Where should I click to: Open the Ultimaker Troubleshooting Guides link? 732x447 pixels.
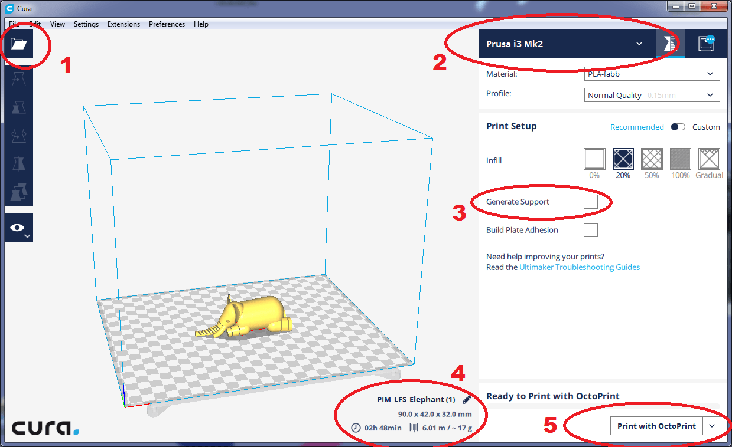coord(580,267)
